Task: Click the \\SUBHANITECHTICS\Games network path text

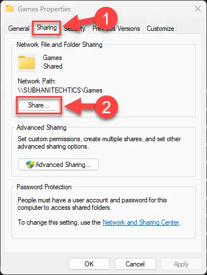Action: click(x=60, y=90)
